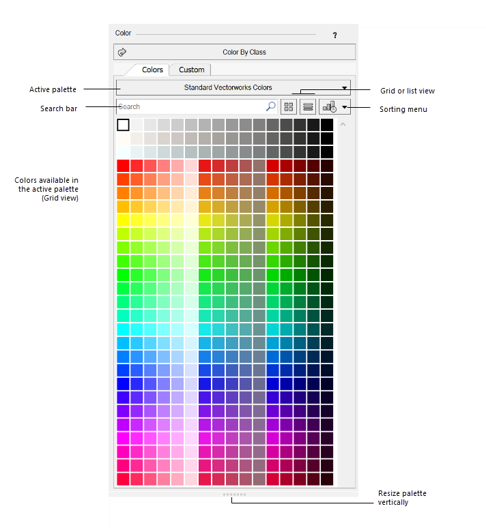Click the magnifying glass search icon
This screenshot has height=528, width=486.
pyautogui.click(x=270, y=106)
